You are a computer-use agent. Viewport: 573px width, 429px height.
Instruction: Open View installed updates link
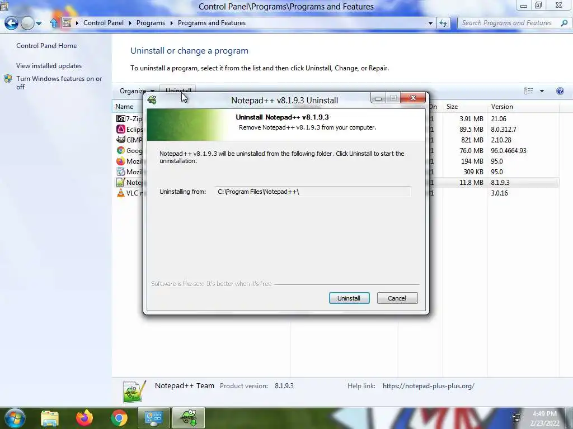click(49, 66)
